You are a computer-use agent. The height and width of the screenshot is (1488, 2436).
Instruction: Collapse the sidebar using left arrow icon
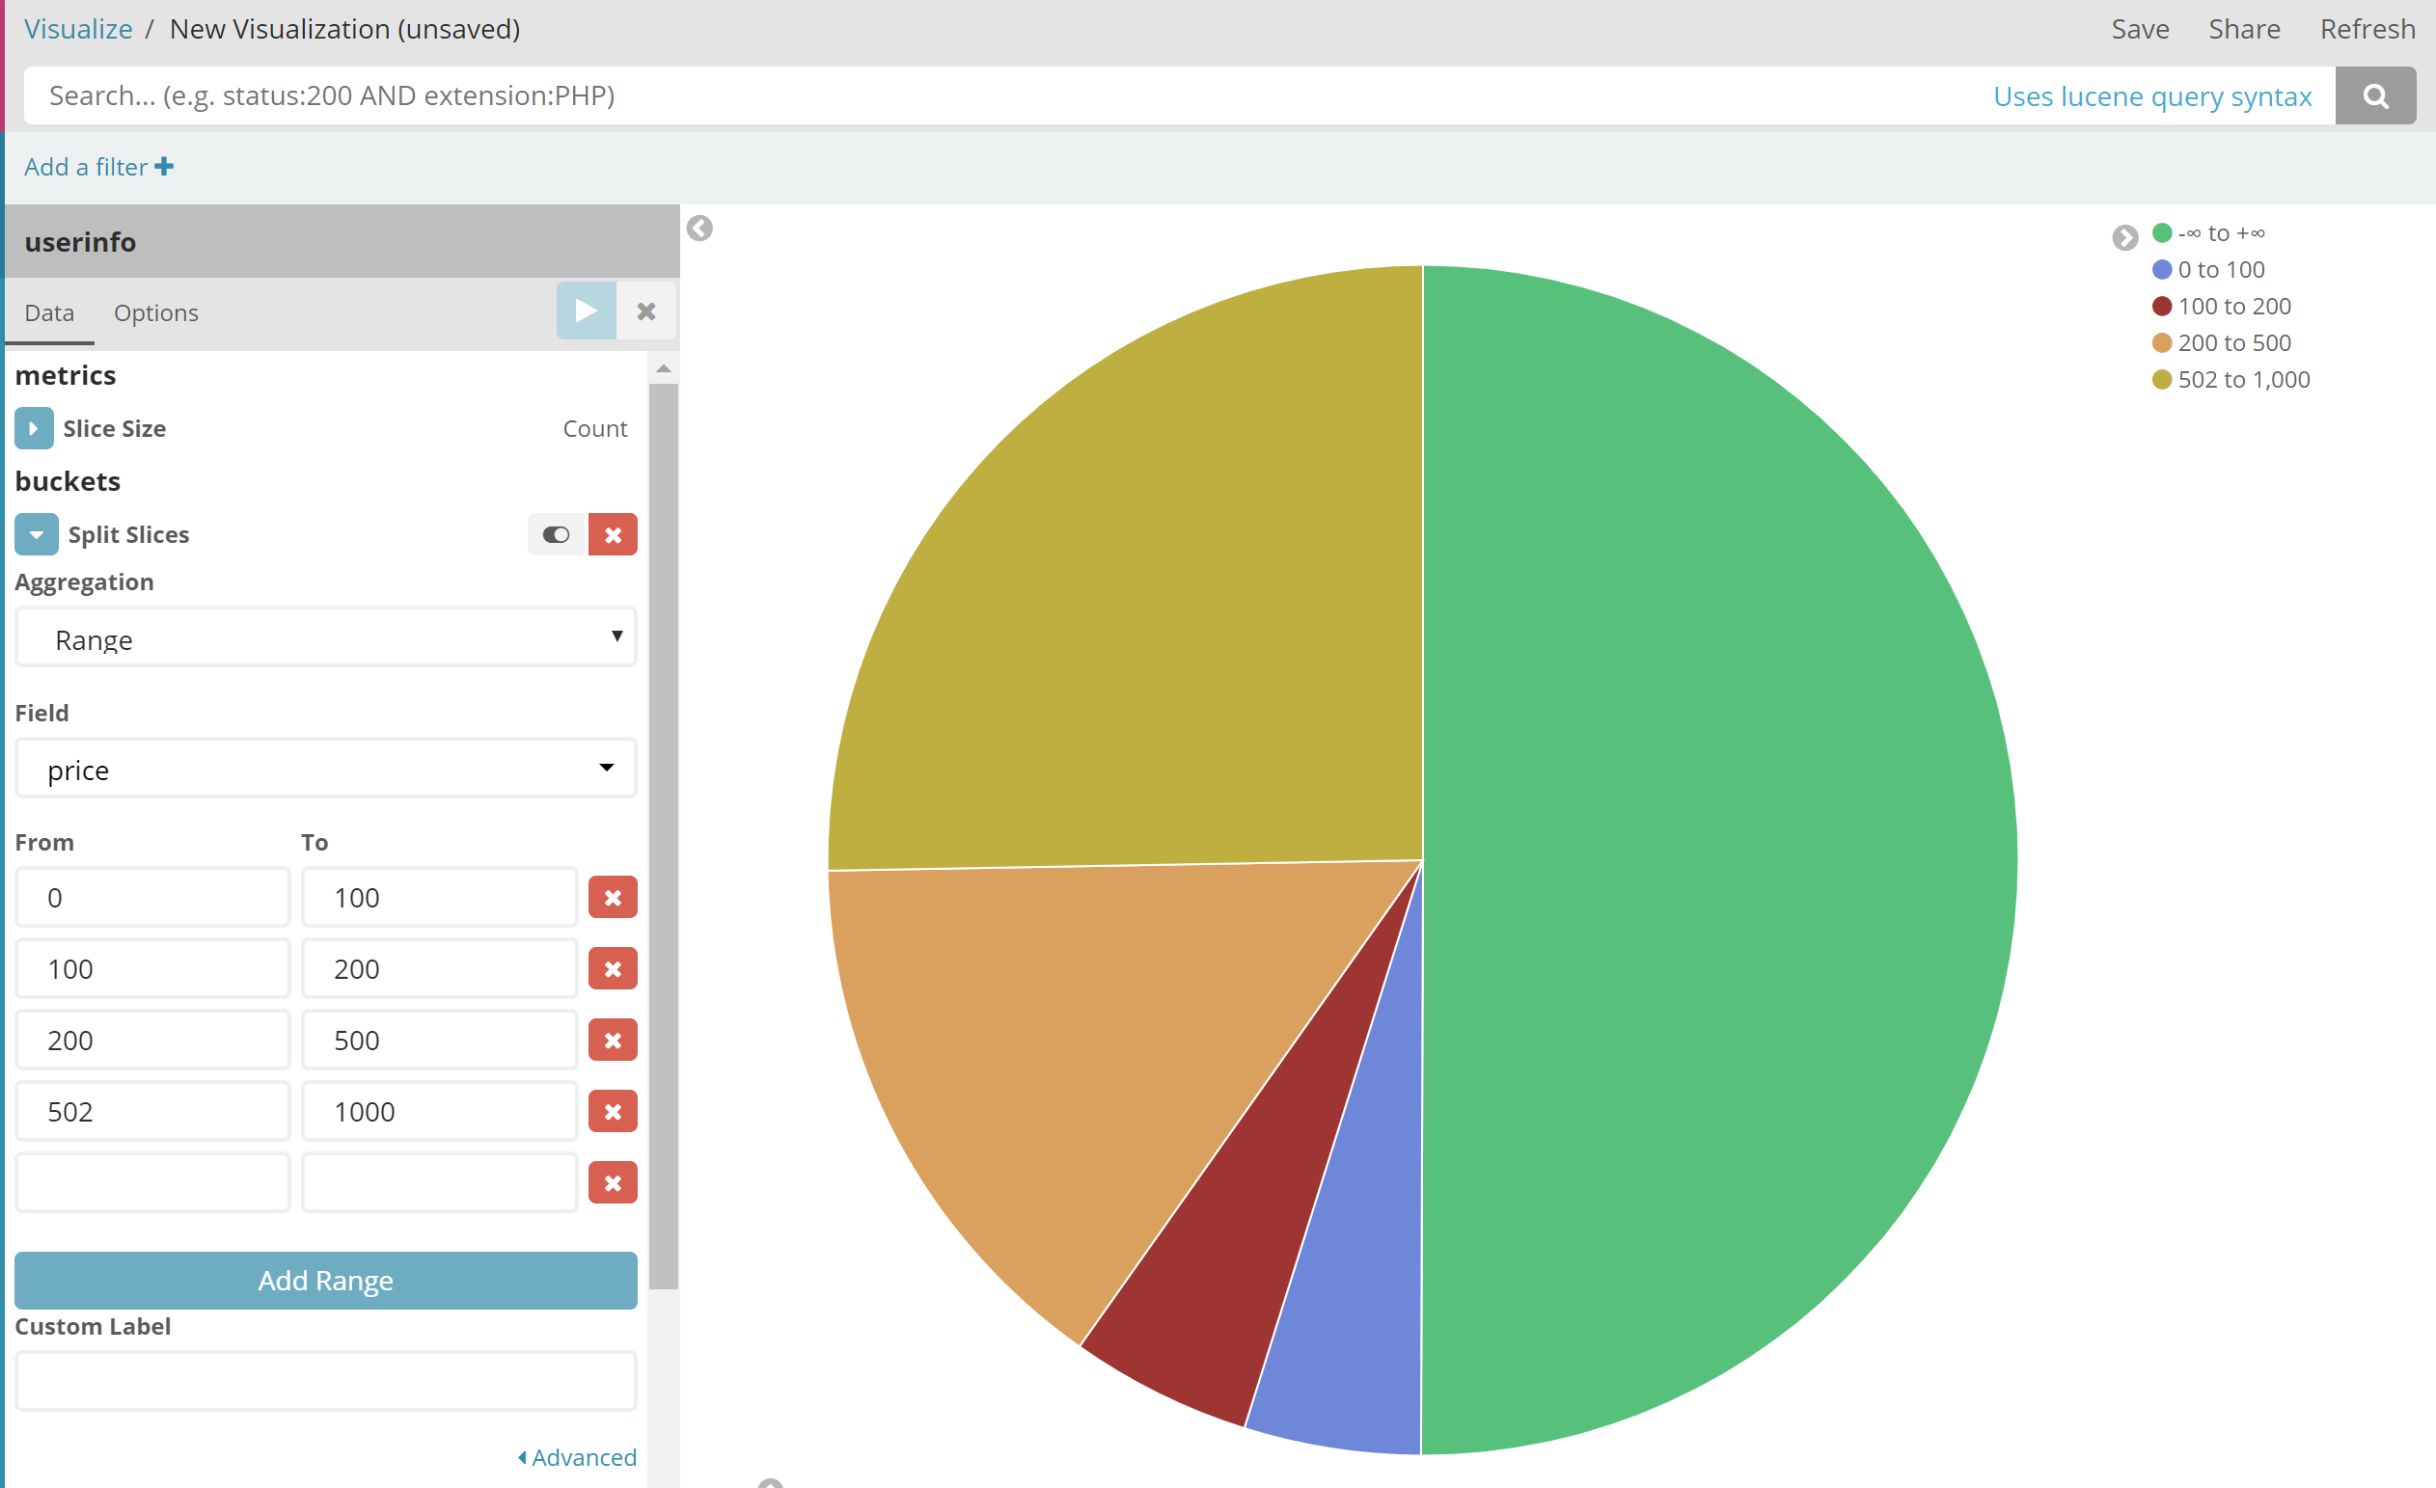[700, 229]
